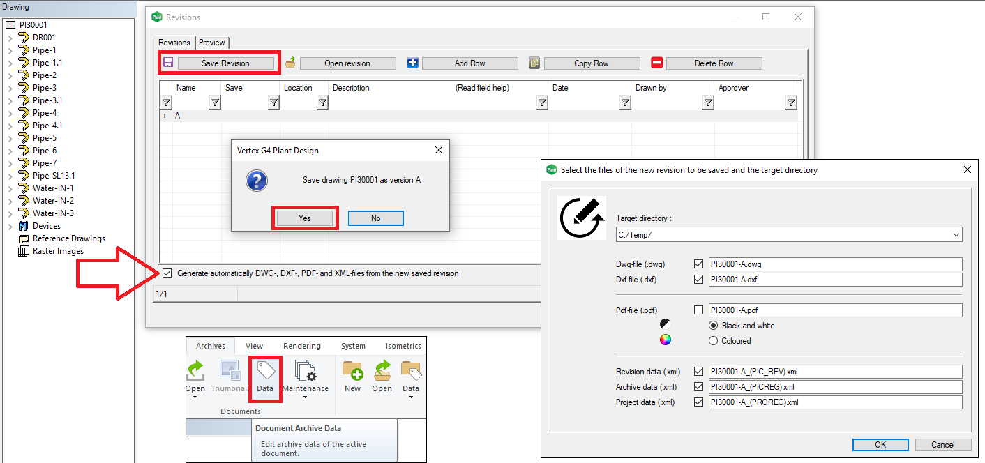This screenshot has width=985, height=463.
Task: Select the Black and white radio button
Action: tap(714, 326)
